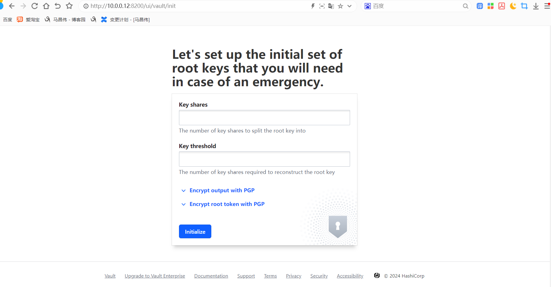Click the downloads arrow icon

pos(536,6)
